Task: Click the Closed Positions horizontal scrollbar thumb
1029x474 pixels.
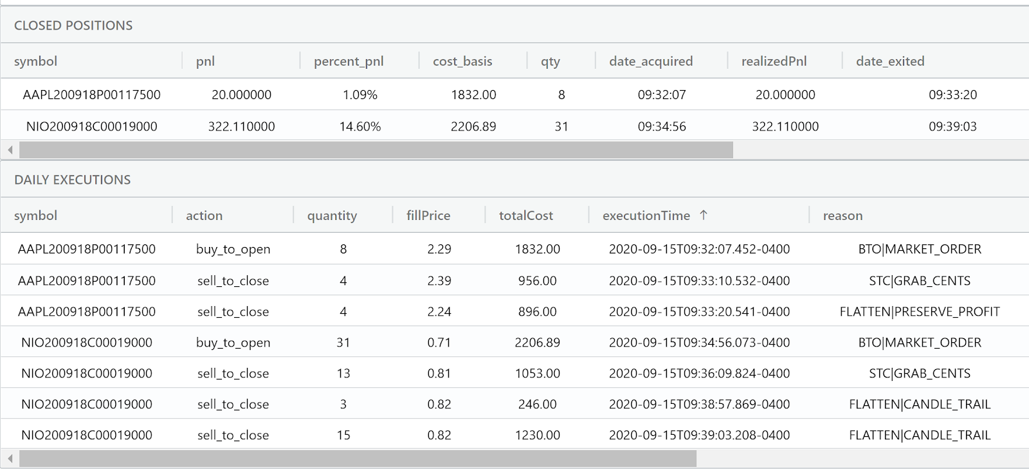Action: click(x=376, y=150)
